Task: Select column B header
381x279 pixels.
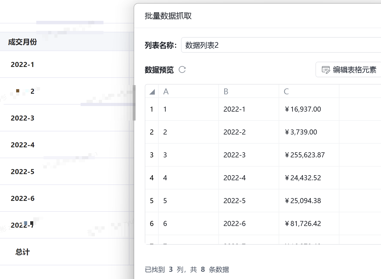Action: (249, 91)
